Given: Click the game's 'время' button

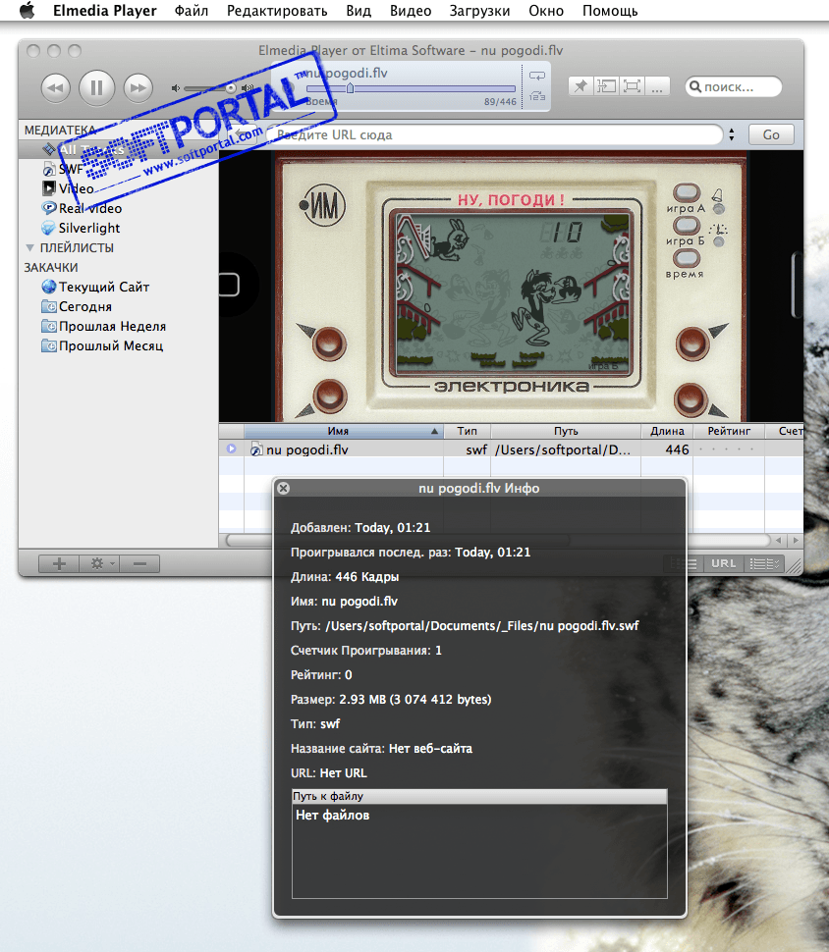Looking at the screenshot, I should pos(687,258).
